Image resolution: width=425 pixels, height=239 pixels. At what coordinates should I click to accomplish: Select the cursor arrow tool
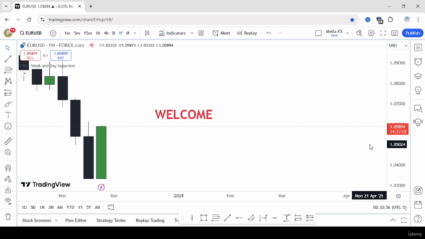point(8,48)
